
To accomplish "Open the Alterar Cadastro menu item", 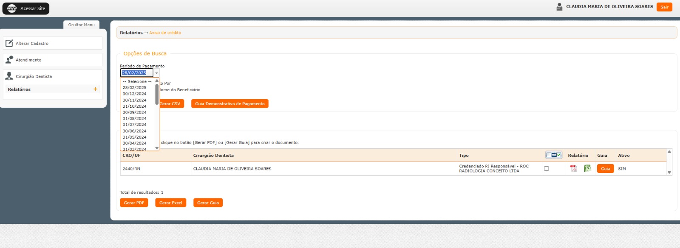I will pyautogui.click(x=53, y=43).
